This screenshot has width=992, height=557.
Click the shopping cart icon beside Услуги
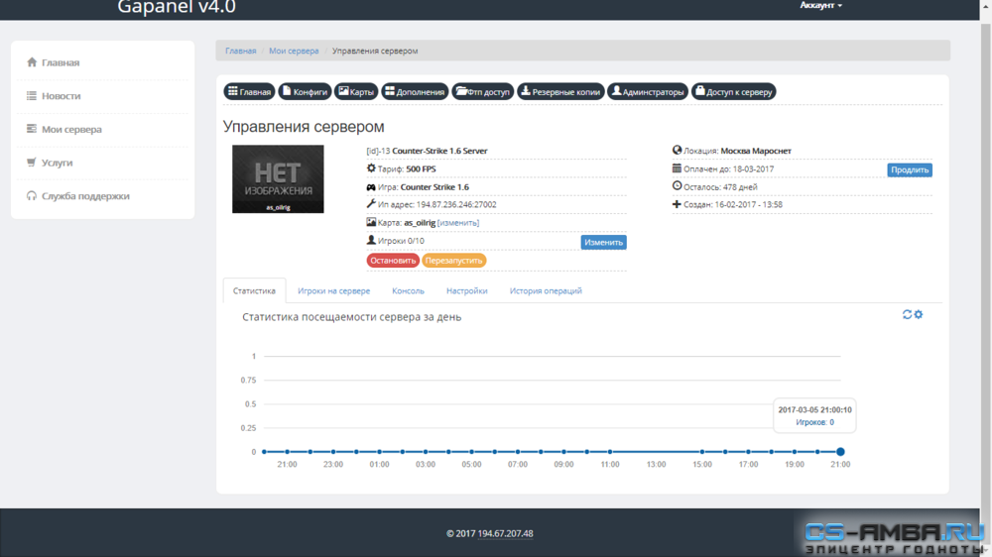(32, 162)
